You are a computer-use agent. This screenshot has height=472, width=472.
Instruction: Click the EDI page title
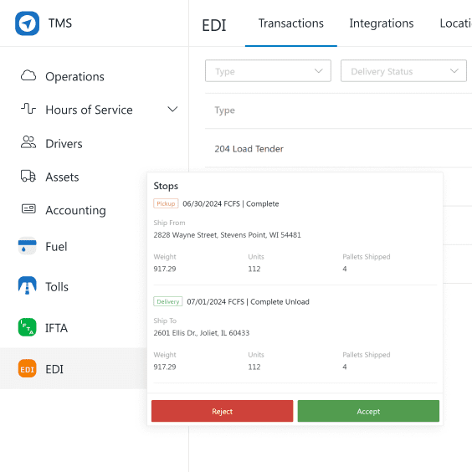pos(213,25)
